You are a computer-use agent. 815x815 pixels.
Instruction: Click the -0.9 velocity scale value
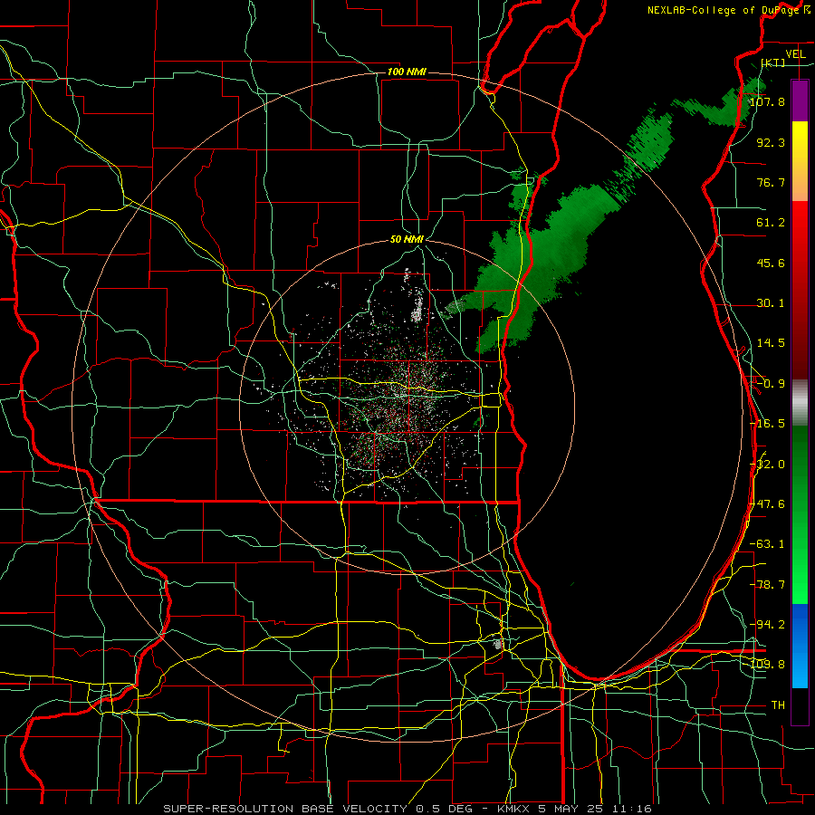(x=771, y=383)
